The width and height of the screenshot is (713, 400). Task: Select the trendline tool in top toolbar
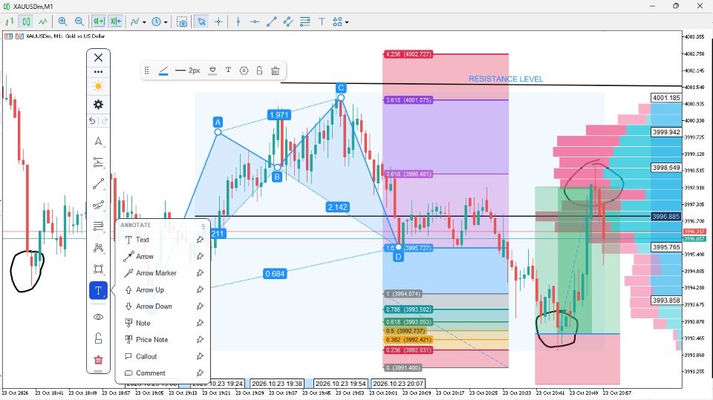click(272, 22)
